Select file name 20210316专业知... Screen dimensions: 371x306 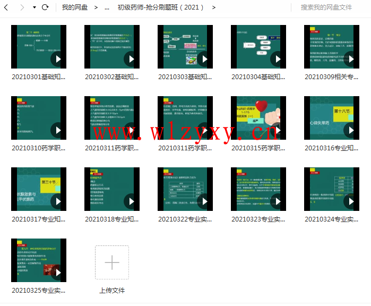point(332,148)
